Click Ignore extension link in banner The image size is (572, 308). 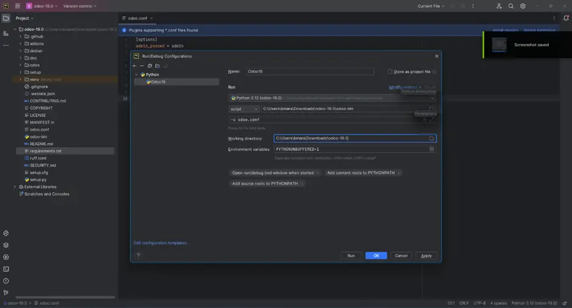click(540, 30)
